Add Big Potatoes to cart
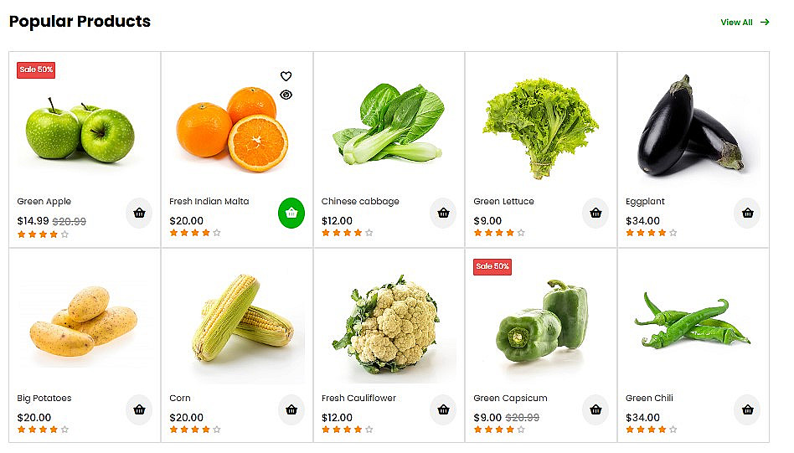Image resolution: width=794 pixels, height=453 pixels. pyautogui.click(x=139, y=410)
